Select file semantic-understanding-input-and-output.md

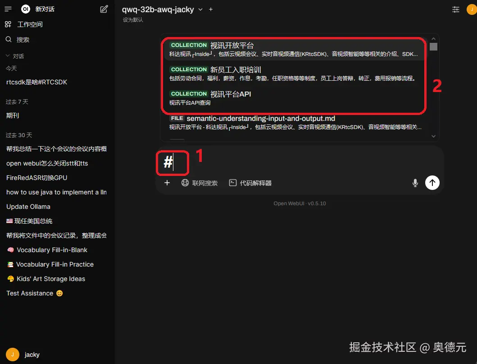click(294, 122)
